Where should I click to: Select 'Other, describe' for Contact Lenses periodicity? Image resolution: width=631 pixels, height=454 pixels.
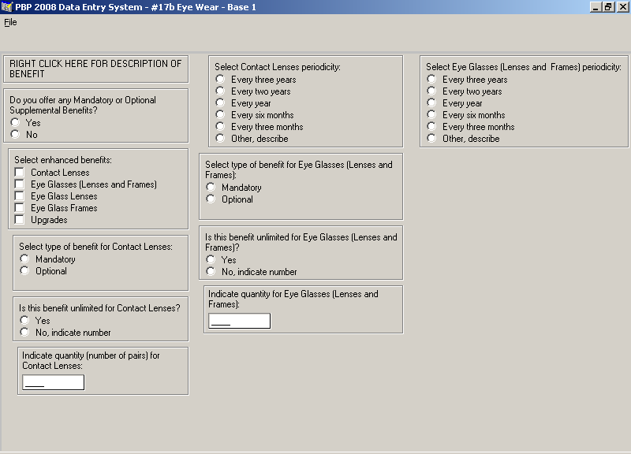tap(220, 138)
